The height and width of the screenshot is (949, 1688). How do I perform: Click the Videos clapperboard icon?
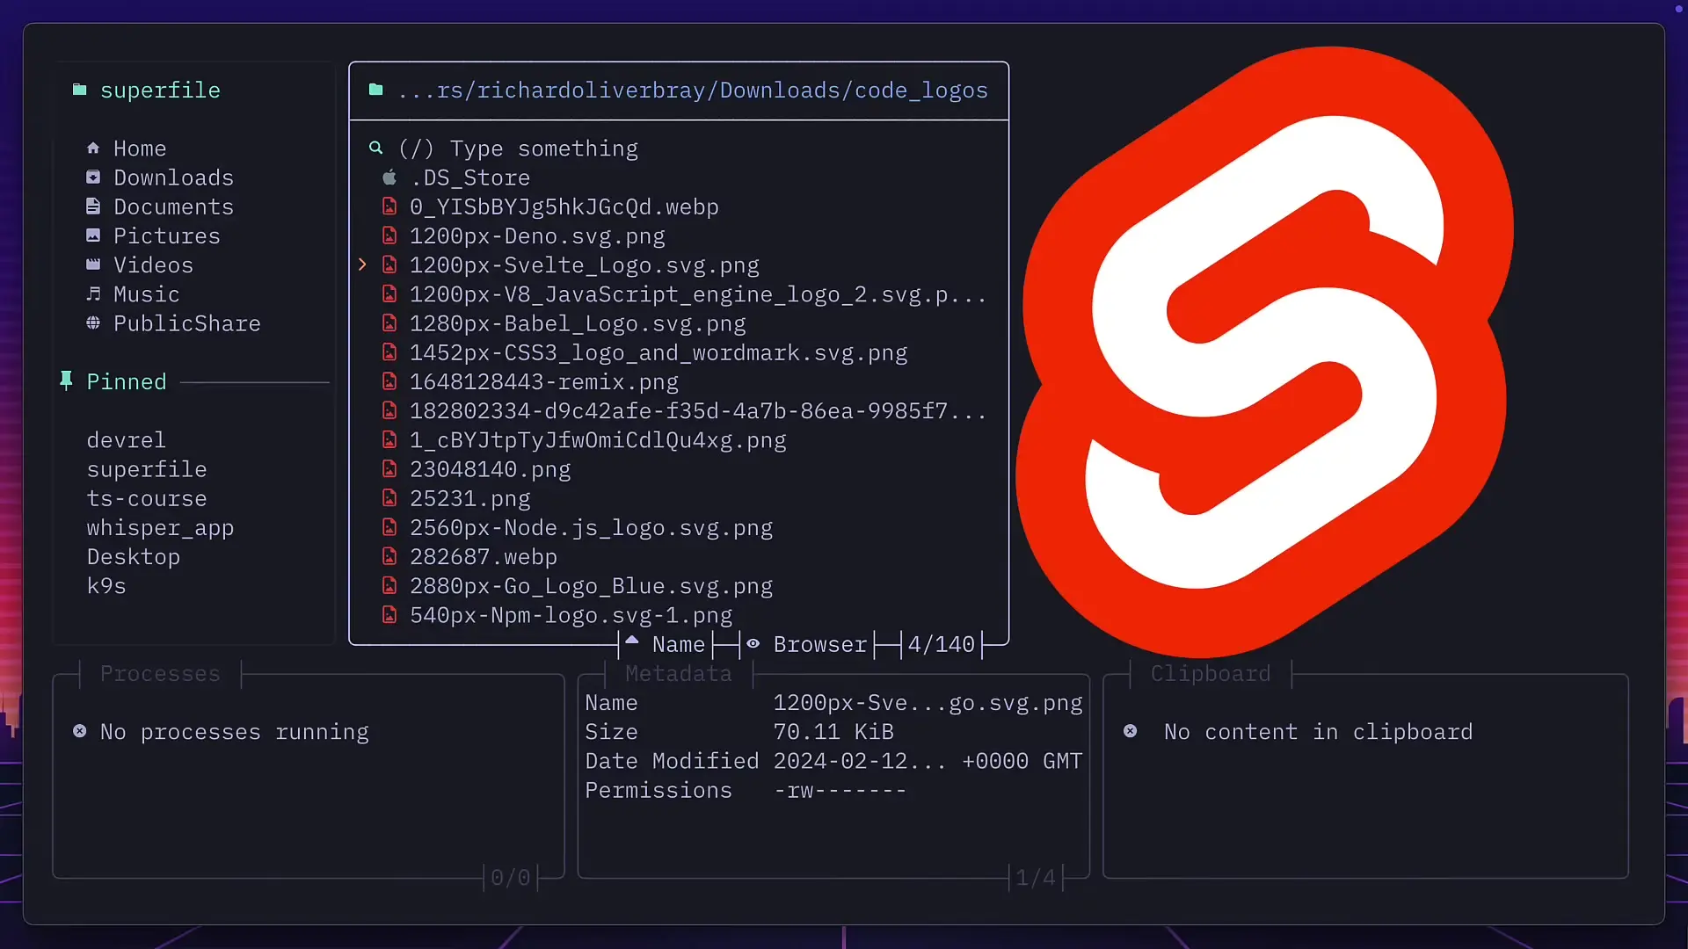(93, 264)
